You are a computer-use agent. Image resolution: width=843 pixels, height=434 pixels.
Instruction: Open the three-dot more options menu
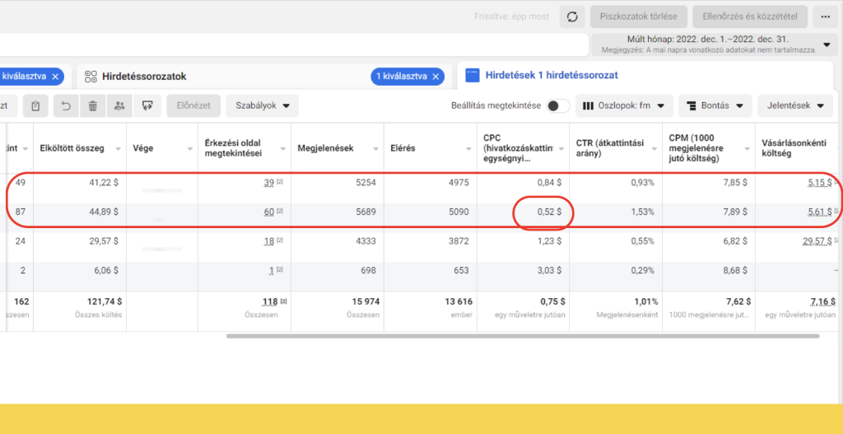click(825, 16)
